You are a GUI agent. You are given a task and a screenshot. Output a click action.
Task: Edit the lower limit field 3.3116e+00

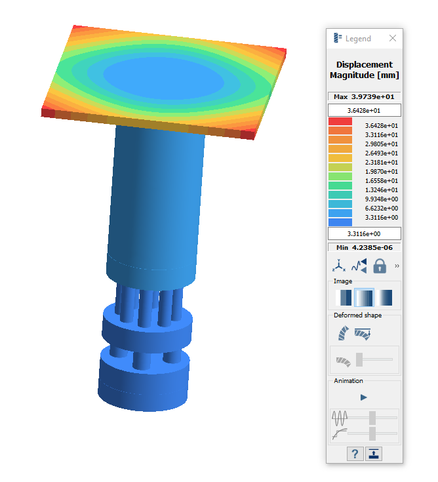(364, 233)
